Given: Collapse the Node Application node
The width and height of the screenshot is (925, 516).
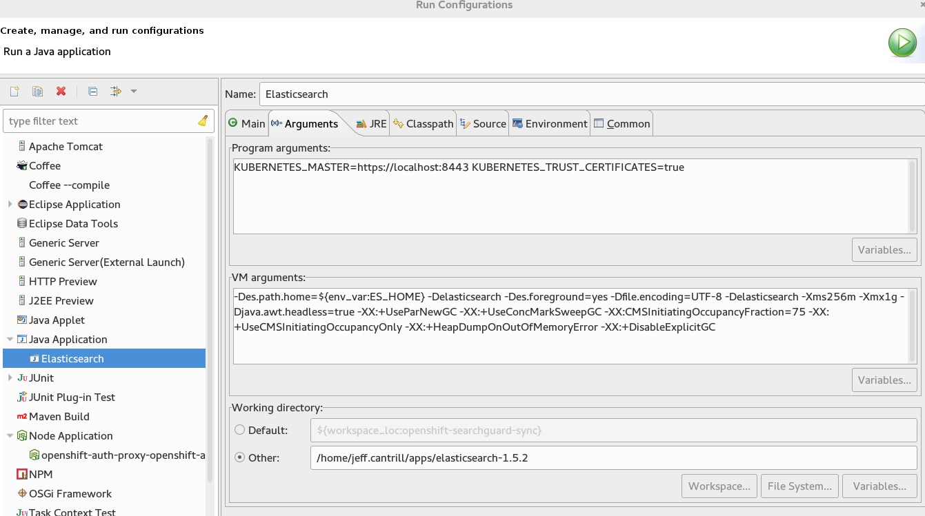Looking at the screenshot, I should 10,435.
